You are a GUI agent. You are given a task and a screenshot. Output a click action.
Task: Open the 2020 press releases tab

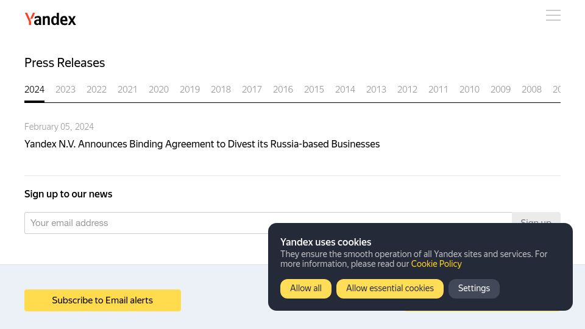pos(158,90)
